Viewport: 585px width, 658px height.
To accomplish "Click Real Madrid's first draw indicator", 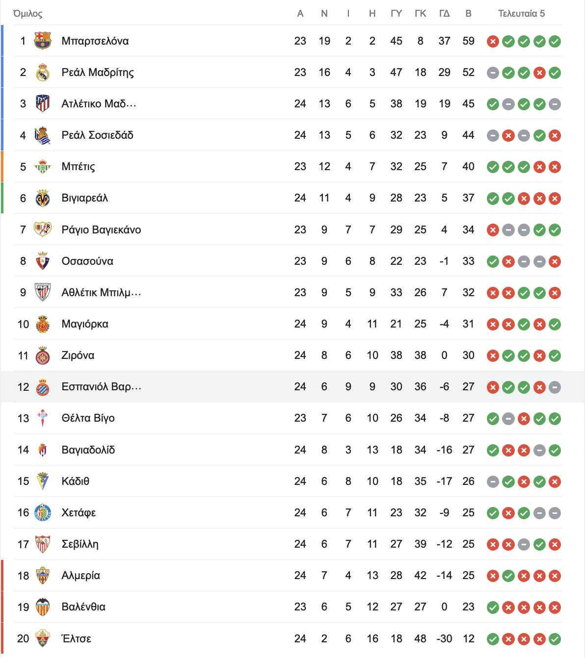I will tap(493, 73).
